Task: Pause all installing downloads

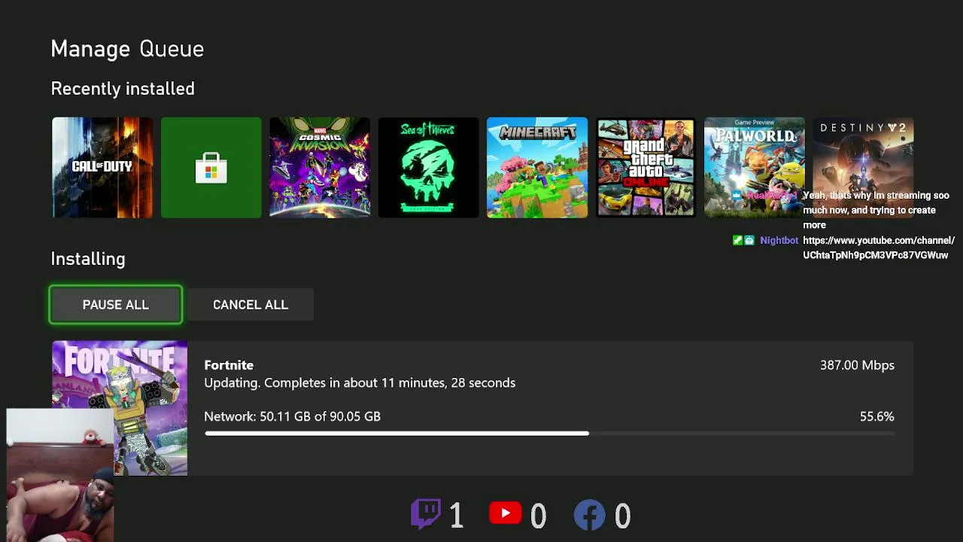Action: tap(116, 305)
